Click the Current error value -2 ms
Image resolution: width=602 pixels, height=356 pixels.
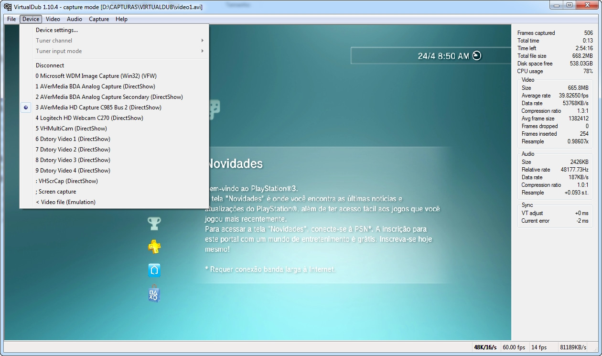click(x=582, y=221)
